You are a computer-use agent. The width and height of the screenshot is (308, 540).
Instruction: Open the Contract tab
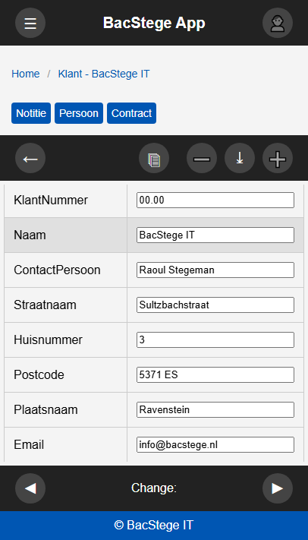[131, 113]
